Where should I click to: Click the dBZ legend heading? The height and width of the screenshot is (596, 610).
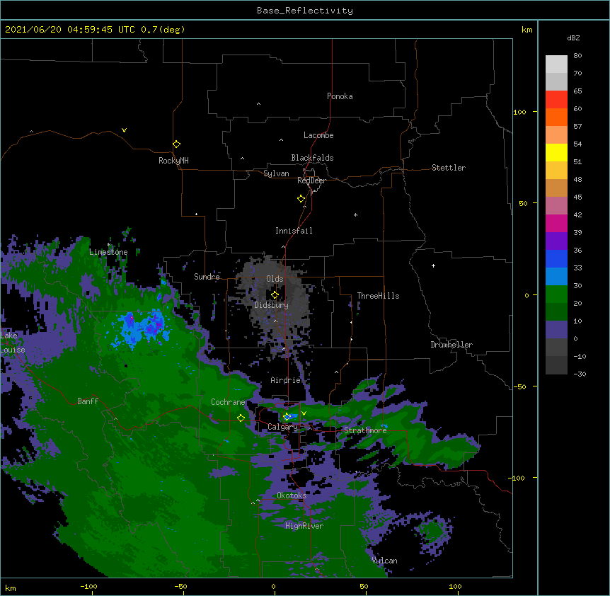tap(573, 38)
